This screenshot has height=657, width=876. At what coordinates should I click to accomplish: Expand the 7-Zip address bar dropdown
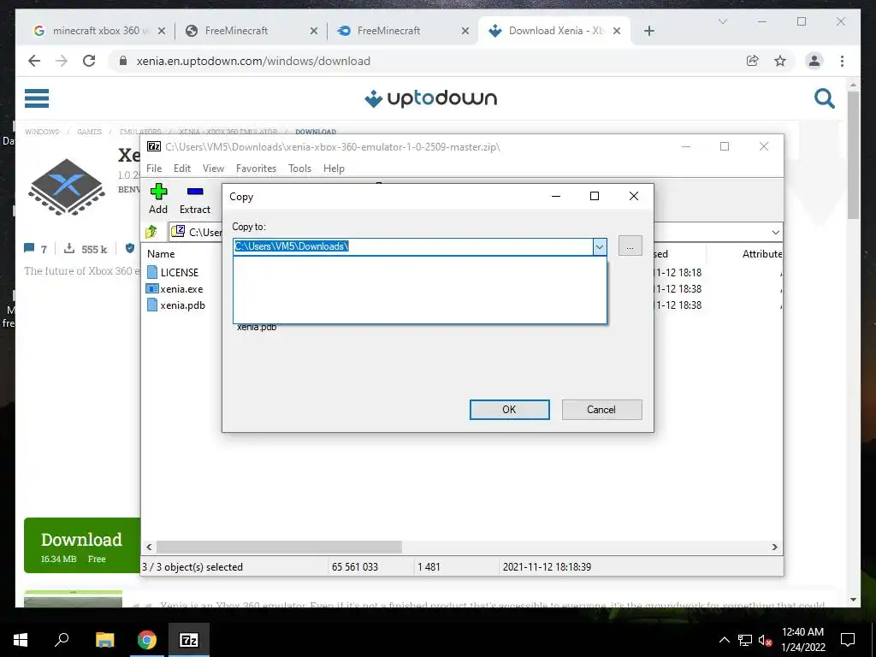click(x=775, y=232)
